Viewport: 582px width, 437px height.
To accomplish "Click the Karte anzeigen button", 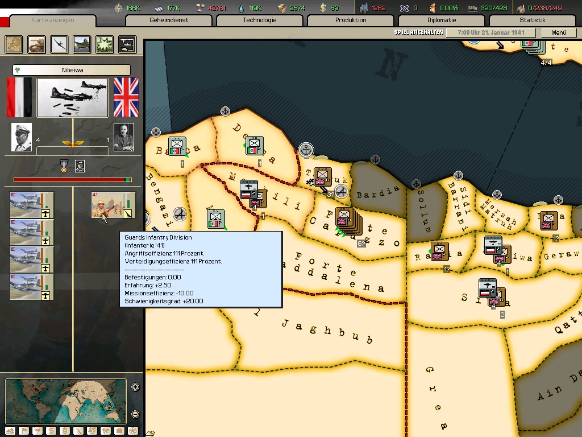I will pos(53,21).
